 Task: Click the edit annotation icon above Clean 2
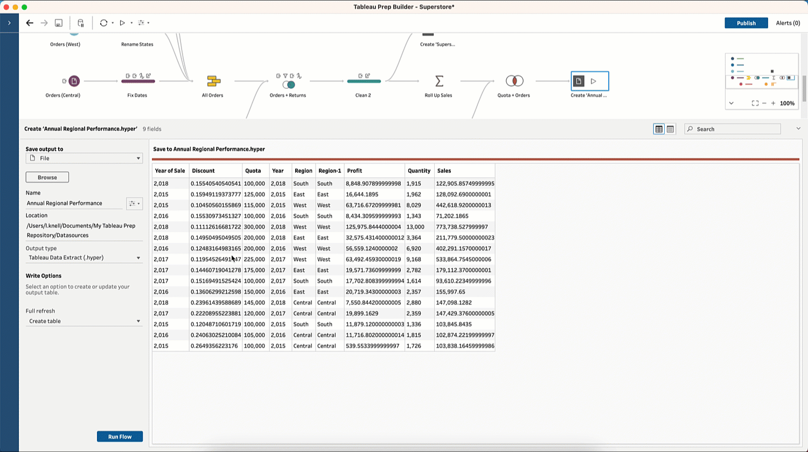[367, 76]
